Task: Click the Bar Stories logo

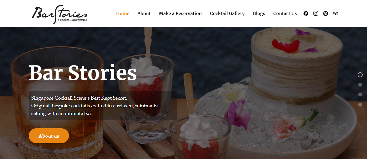Action: [60, 14]
